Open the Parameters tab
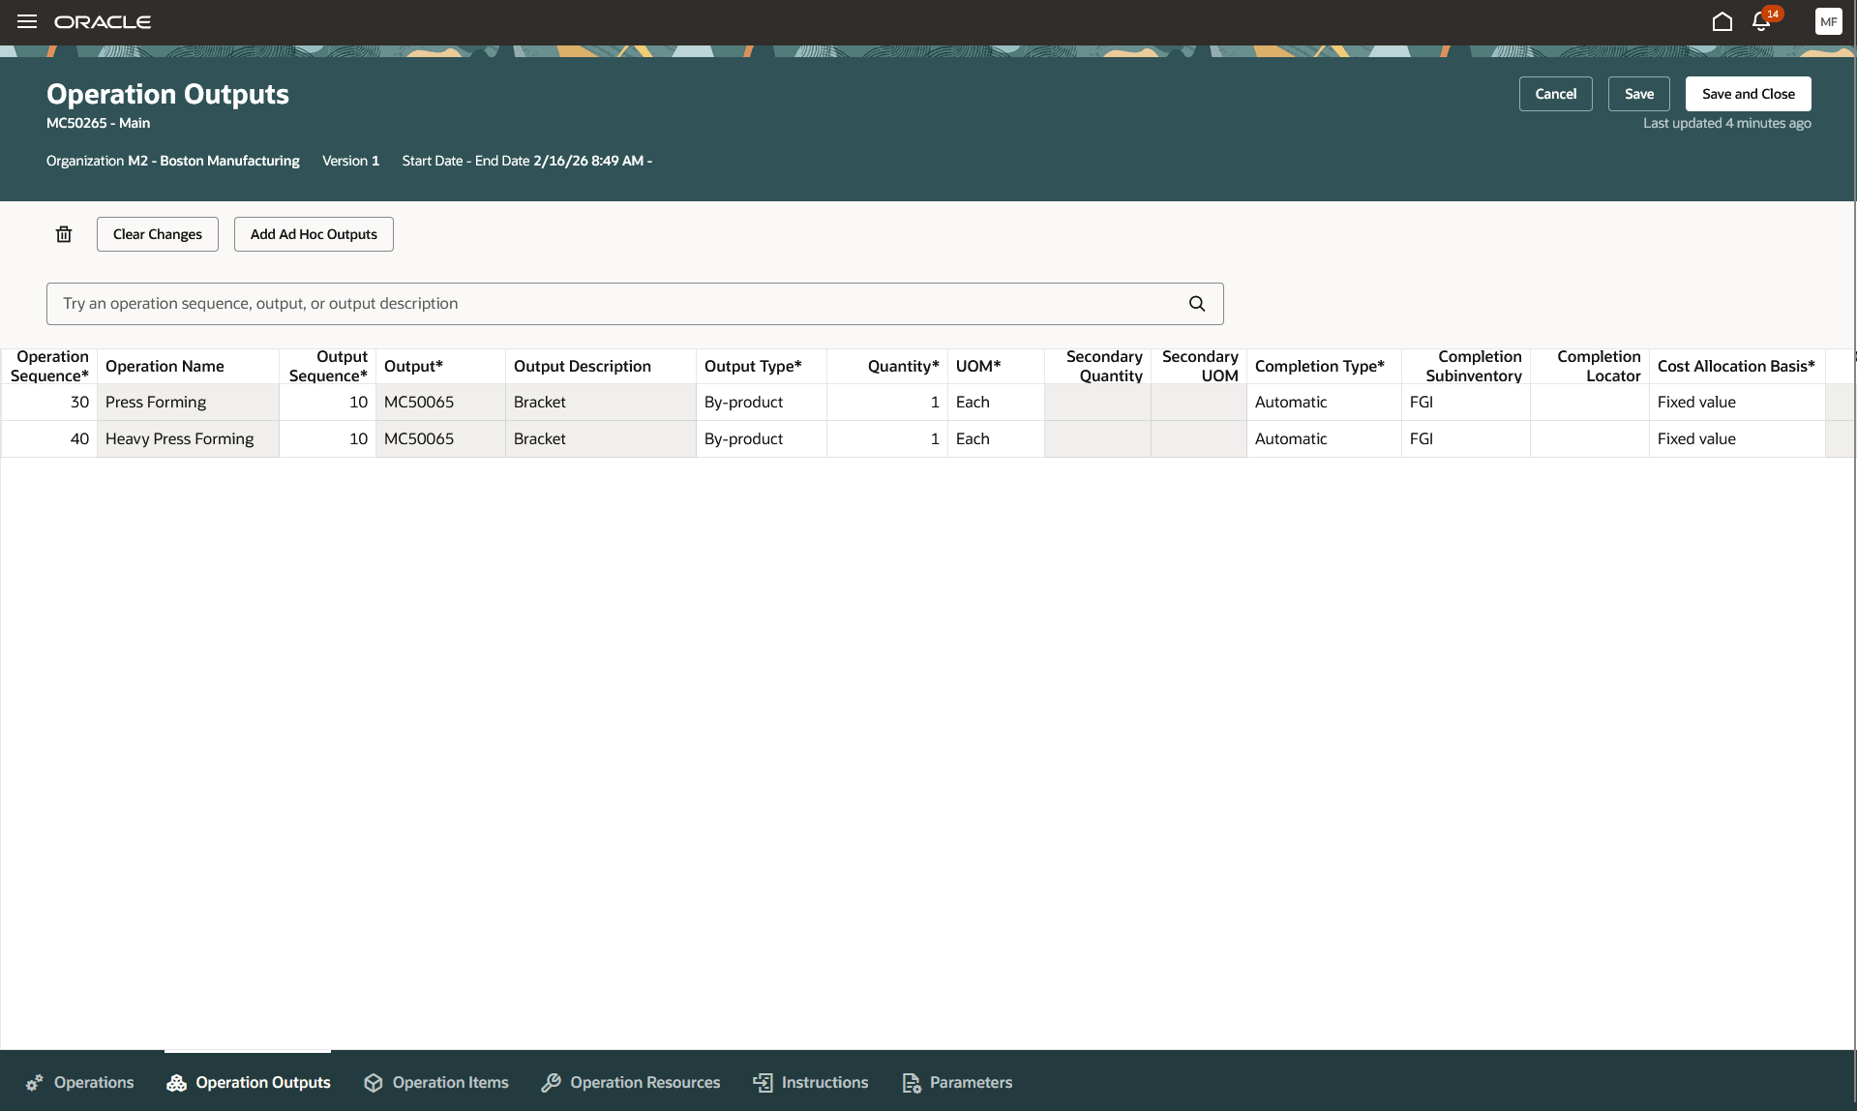 [x=956, y=1082]
